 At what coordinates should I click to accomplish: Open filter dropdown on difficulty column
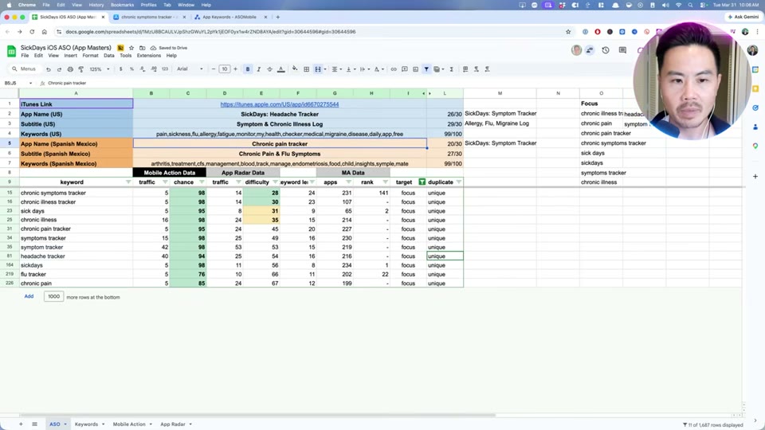pyautogui.click(x=275, y=182)
